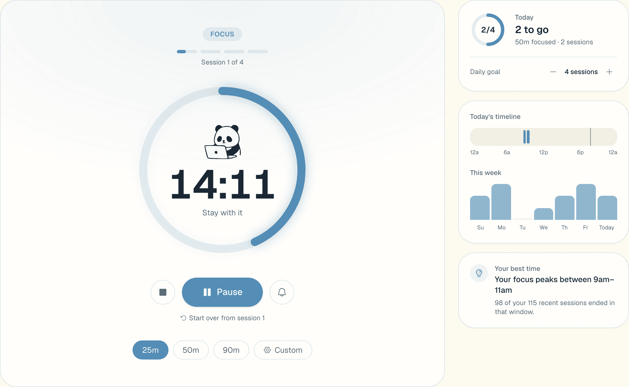Select the 25m duration preset
Screen dimensions: 629x387
pos(151,350)
